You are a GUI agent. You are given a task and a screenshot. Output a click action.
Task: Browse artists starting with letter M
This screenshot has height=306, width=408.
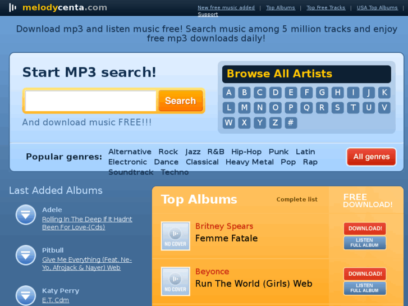244,108
